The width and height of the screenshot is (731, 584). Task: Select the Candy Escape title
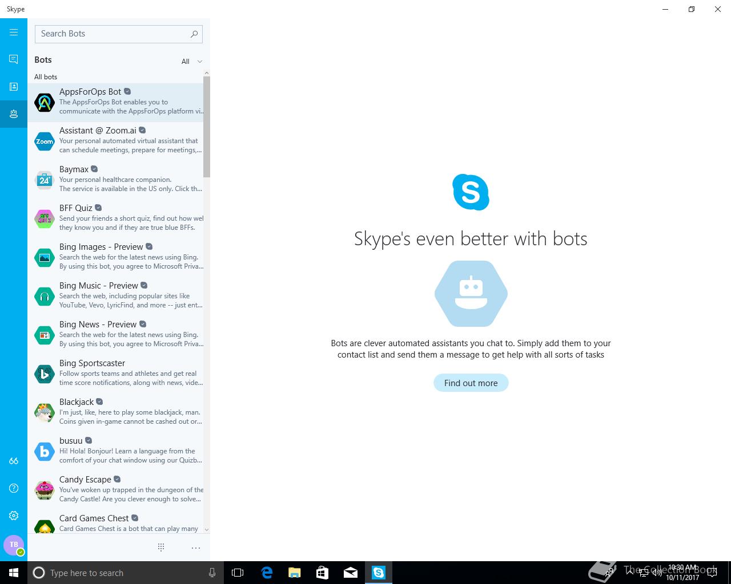point(85,480)
